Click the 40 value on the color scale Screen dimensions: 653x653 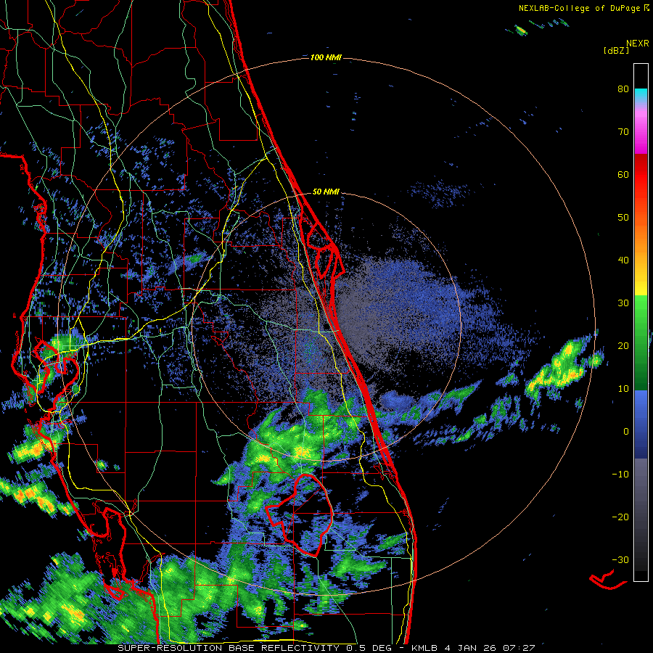point(623,260)
